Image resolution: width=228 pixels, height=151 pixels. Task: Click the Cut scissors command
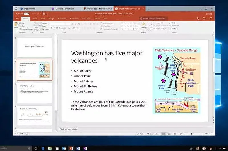22,23
